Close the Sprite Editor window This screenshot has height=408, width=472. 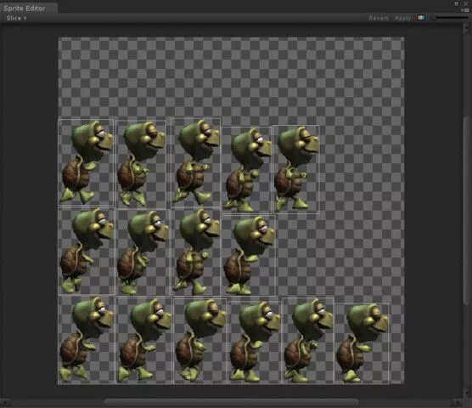[465, 3]
